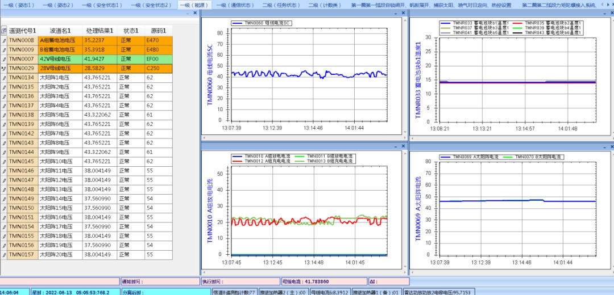Click the TMN0012 A组充电电流 legend entry
The height and width of the screenshot is (295, 614).
click(261, 161)
